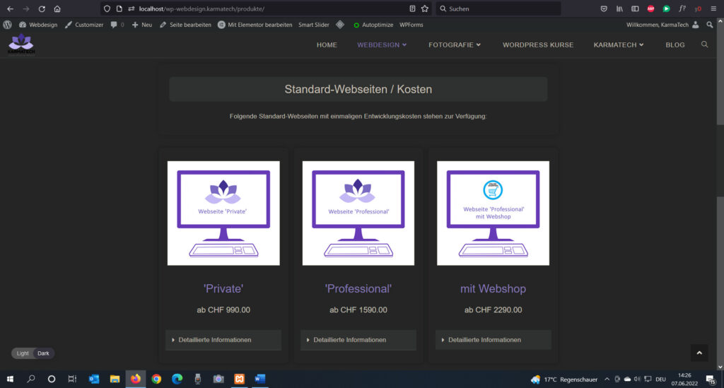Expand Detaillierte Informationen under 'Private'
724x388 pixels.
223,340
